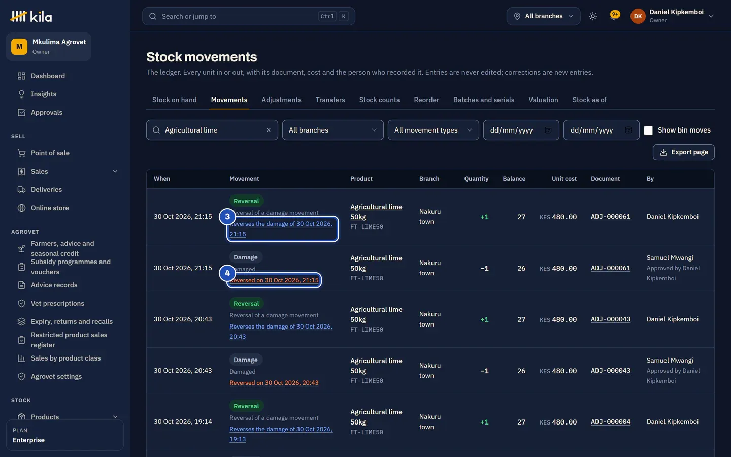
Task: Toggle the light/dark theme sun icon
Action: click(592, 16)
